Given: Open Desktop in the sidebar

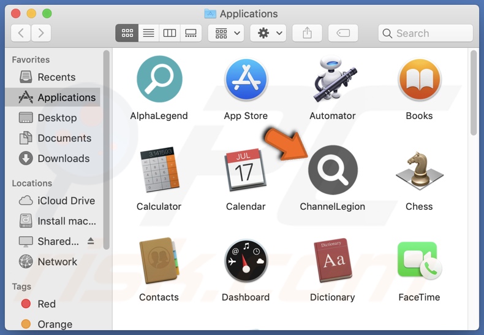Looking at the screenshot, I should pyautogui.click(x=53, y=118).
